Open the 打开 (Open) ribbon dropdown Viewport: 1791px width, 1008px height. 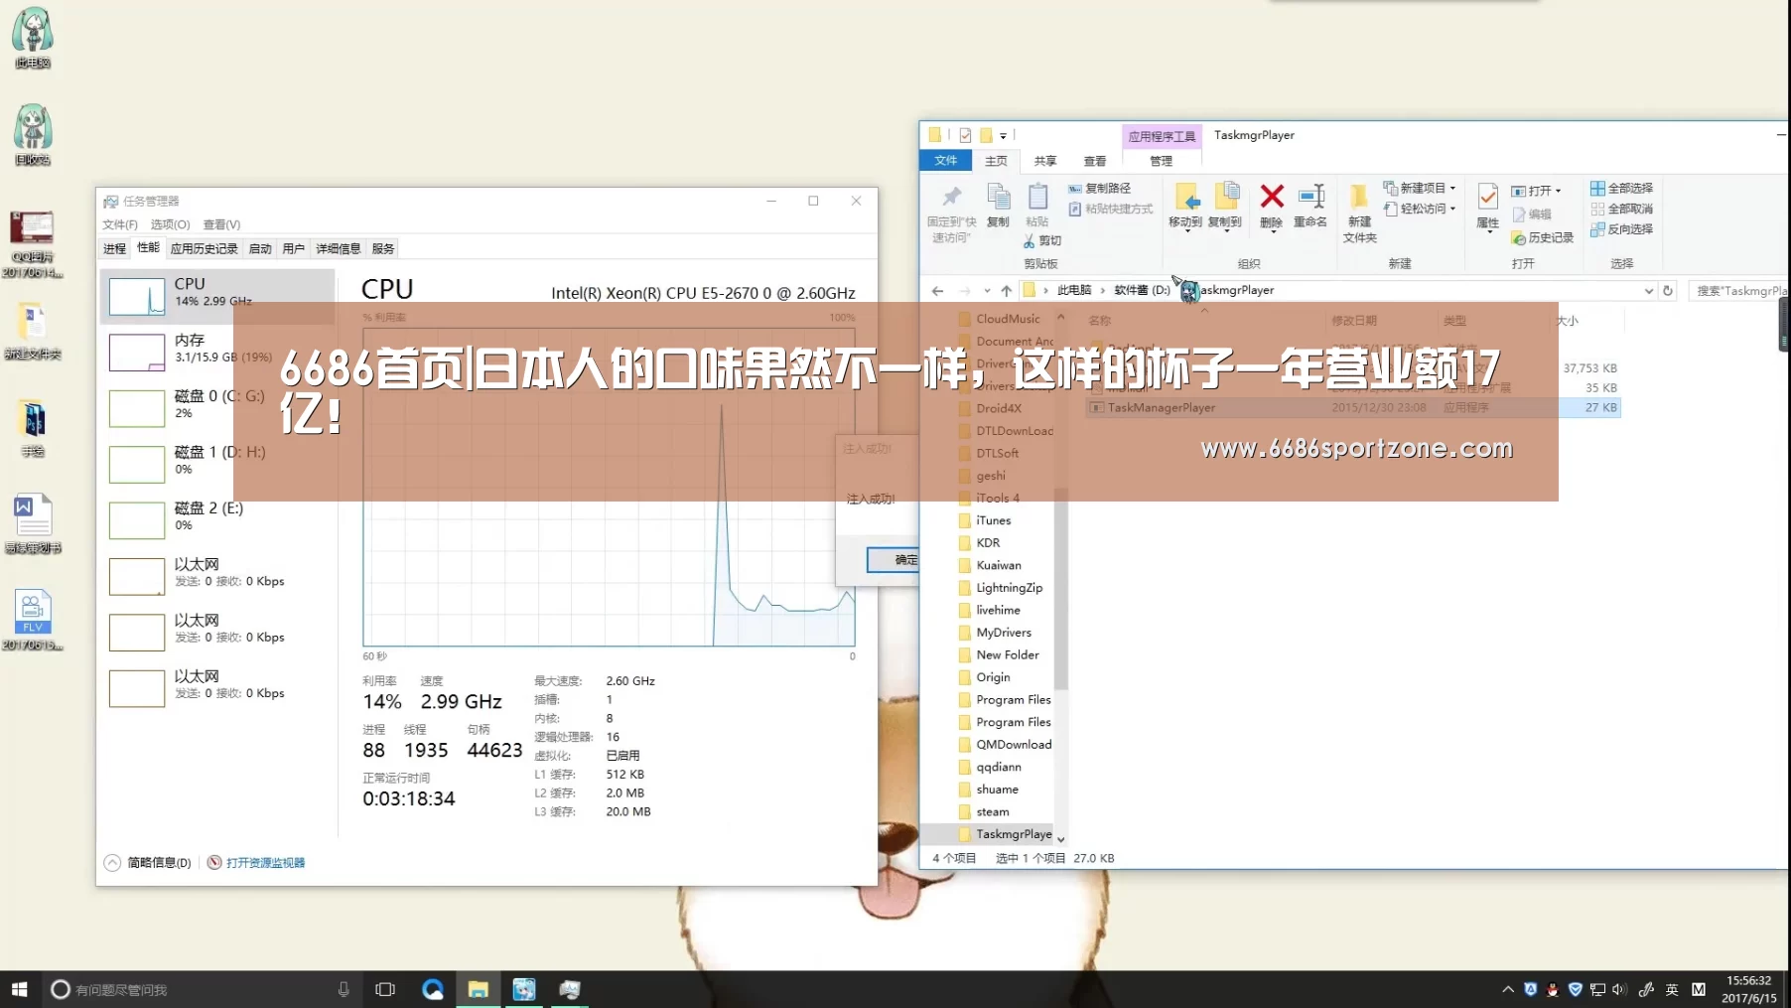tap(1536, 191)
